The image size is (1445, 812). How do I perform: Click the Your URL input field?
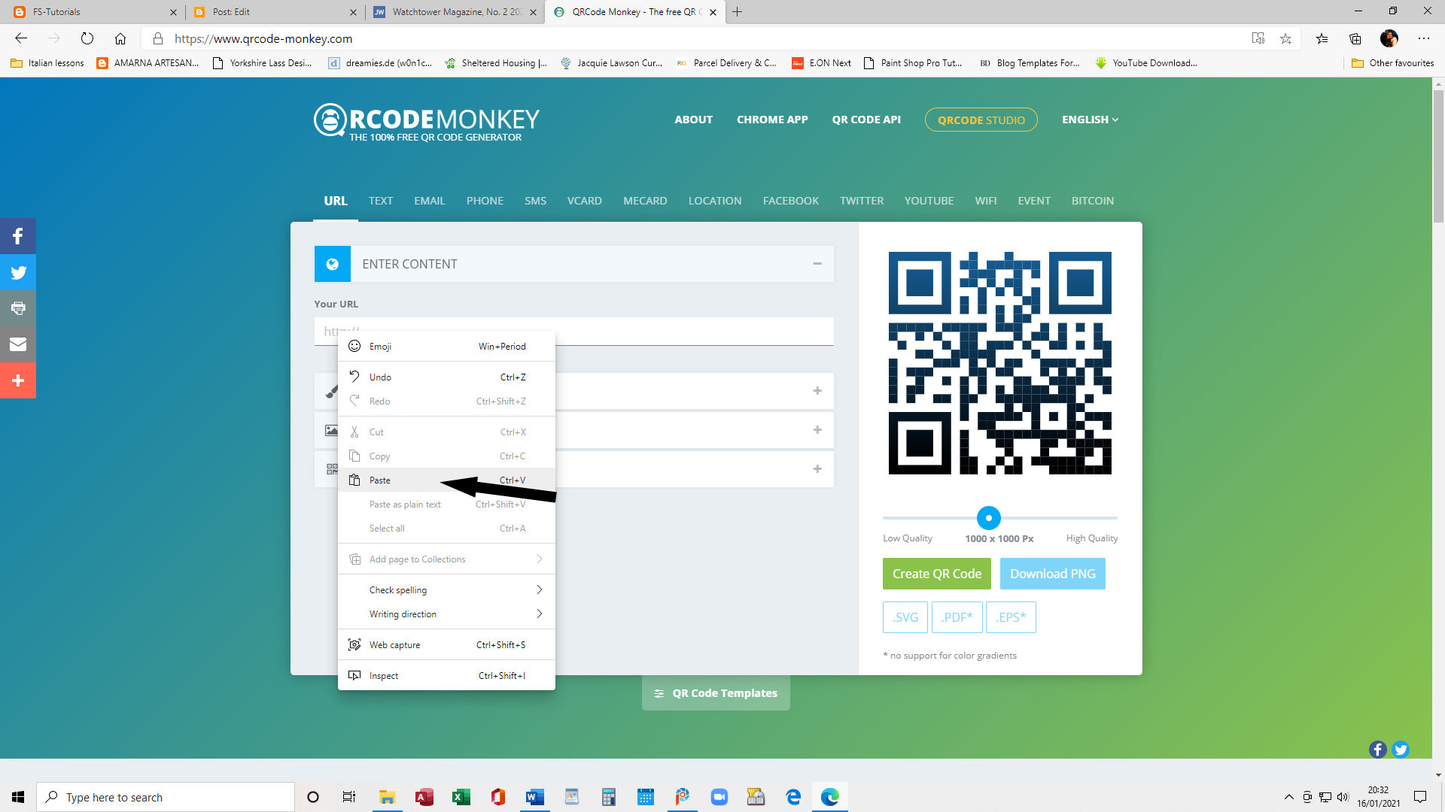[x=677, y=331]
